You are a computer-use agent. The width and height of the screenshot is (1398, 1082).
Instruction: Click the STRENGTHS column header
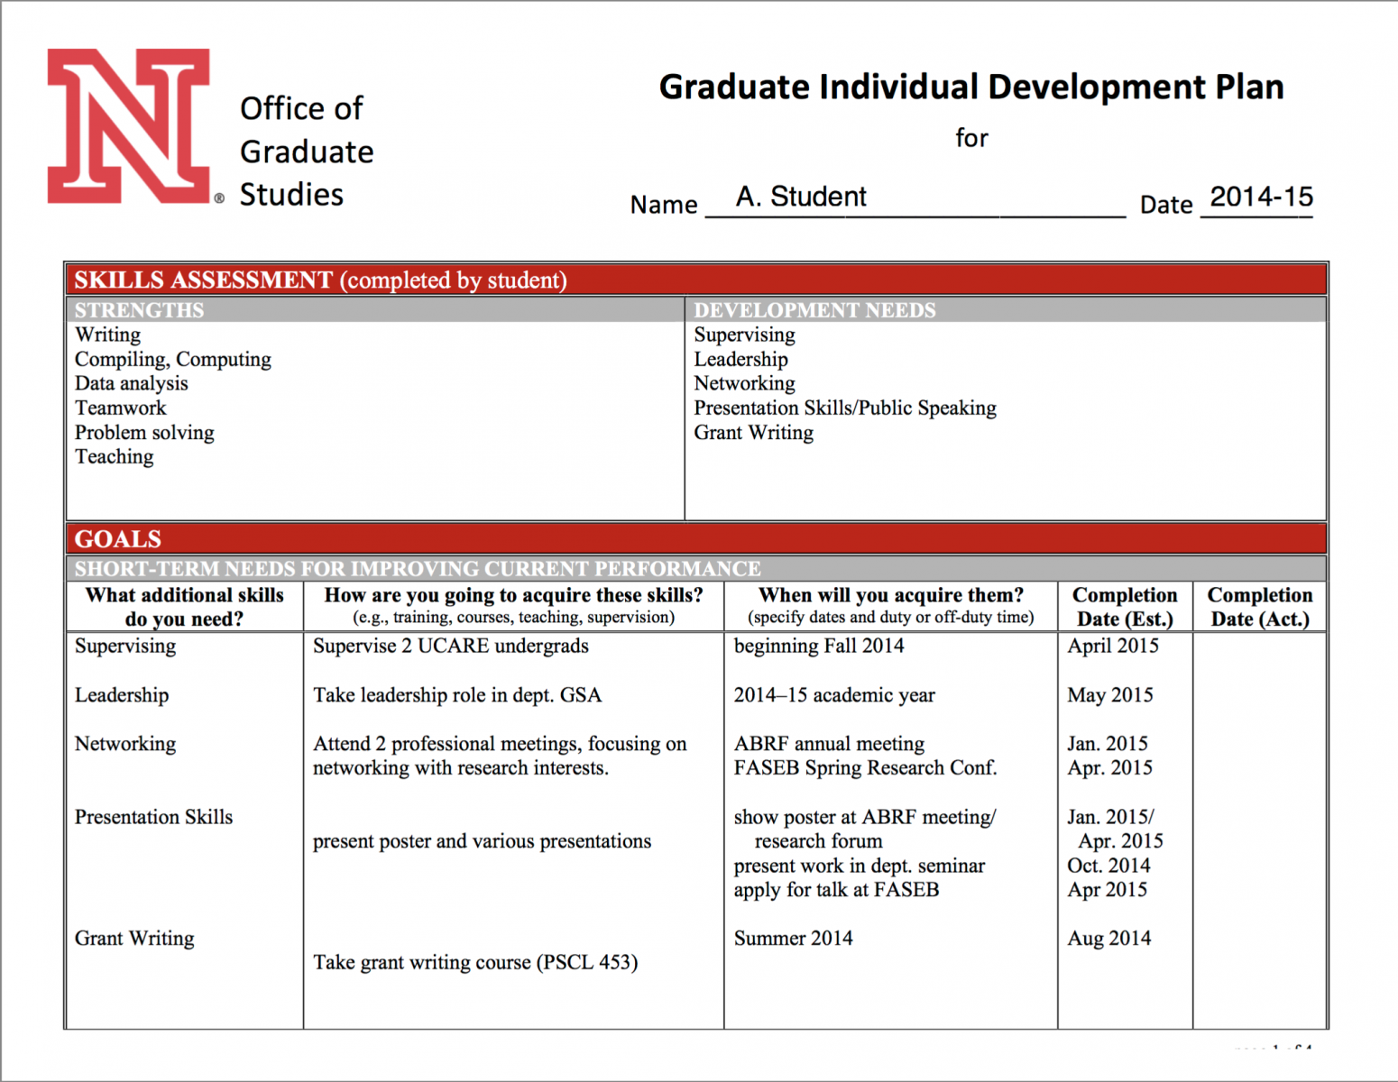click(x=375, y=310)
